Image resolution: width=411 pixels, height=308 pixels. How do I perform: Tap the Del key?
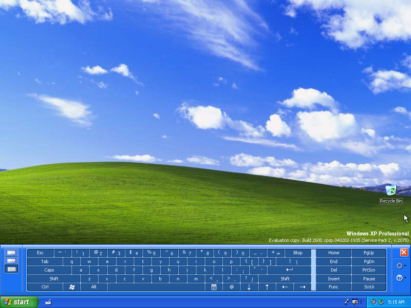[x=333, y=270]
